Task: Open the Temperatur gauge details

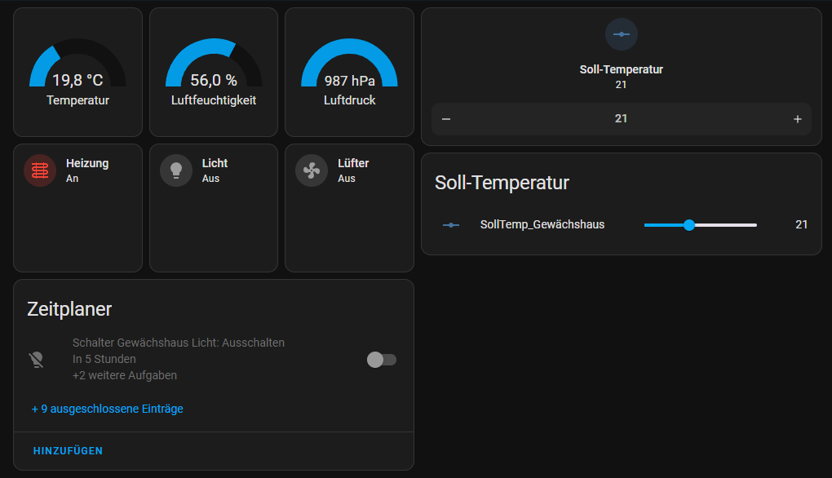Action: [x=77, y=73]
